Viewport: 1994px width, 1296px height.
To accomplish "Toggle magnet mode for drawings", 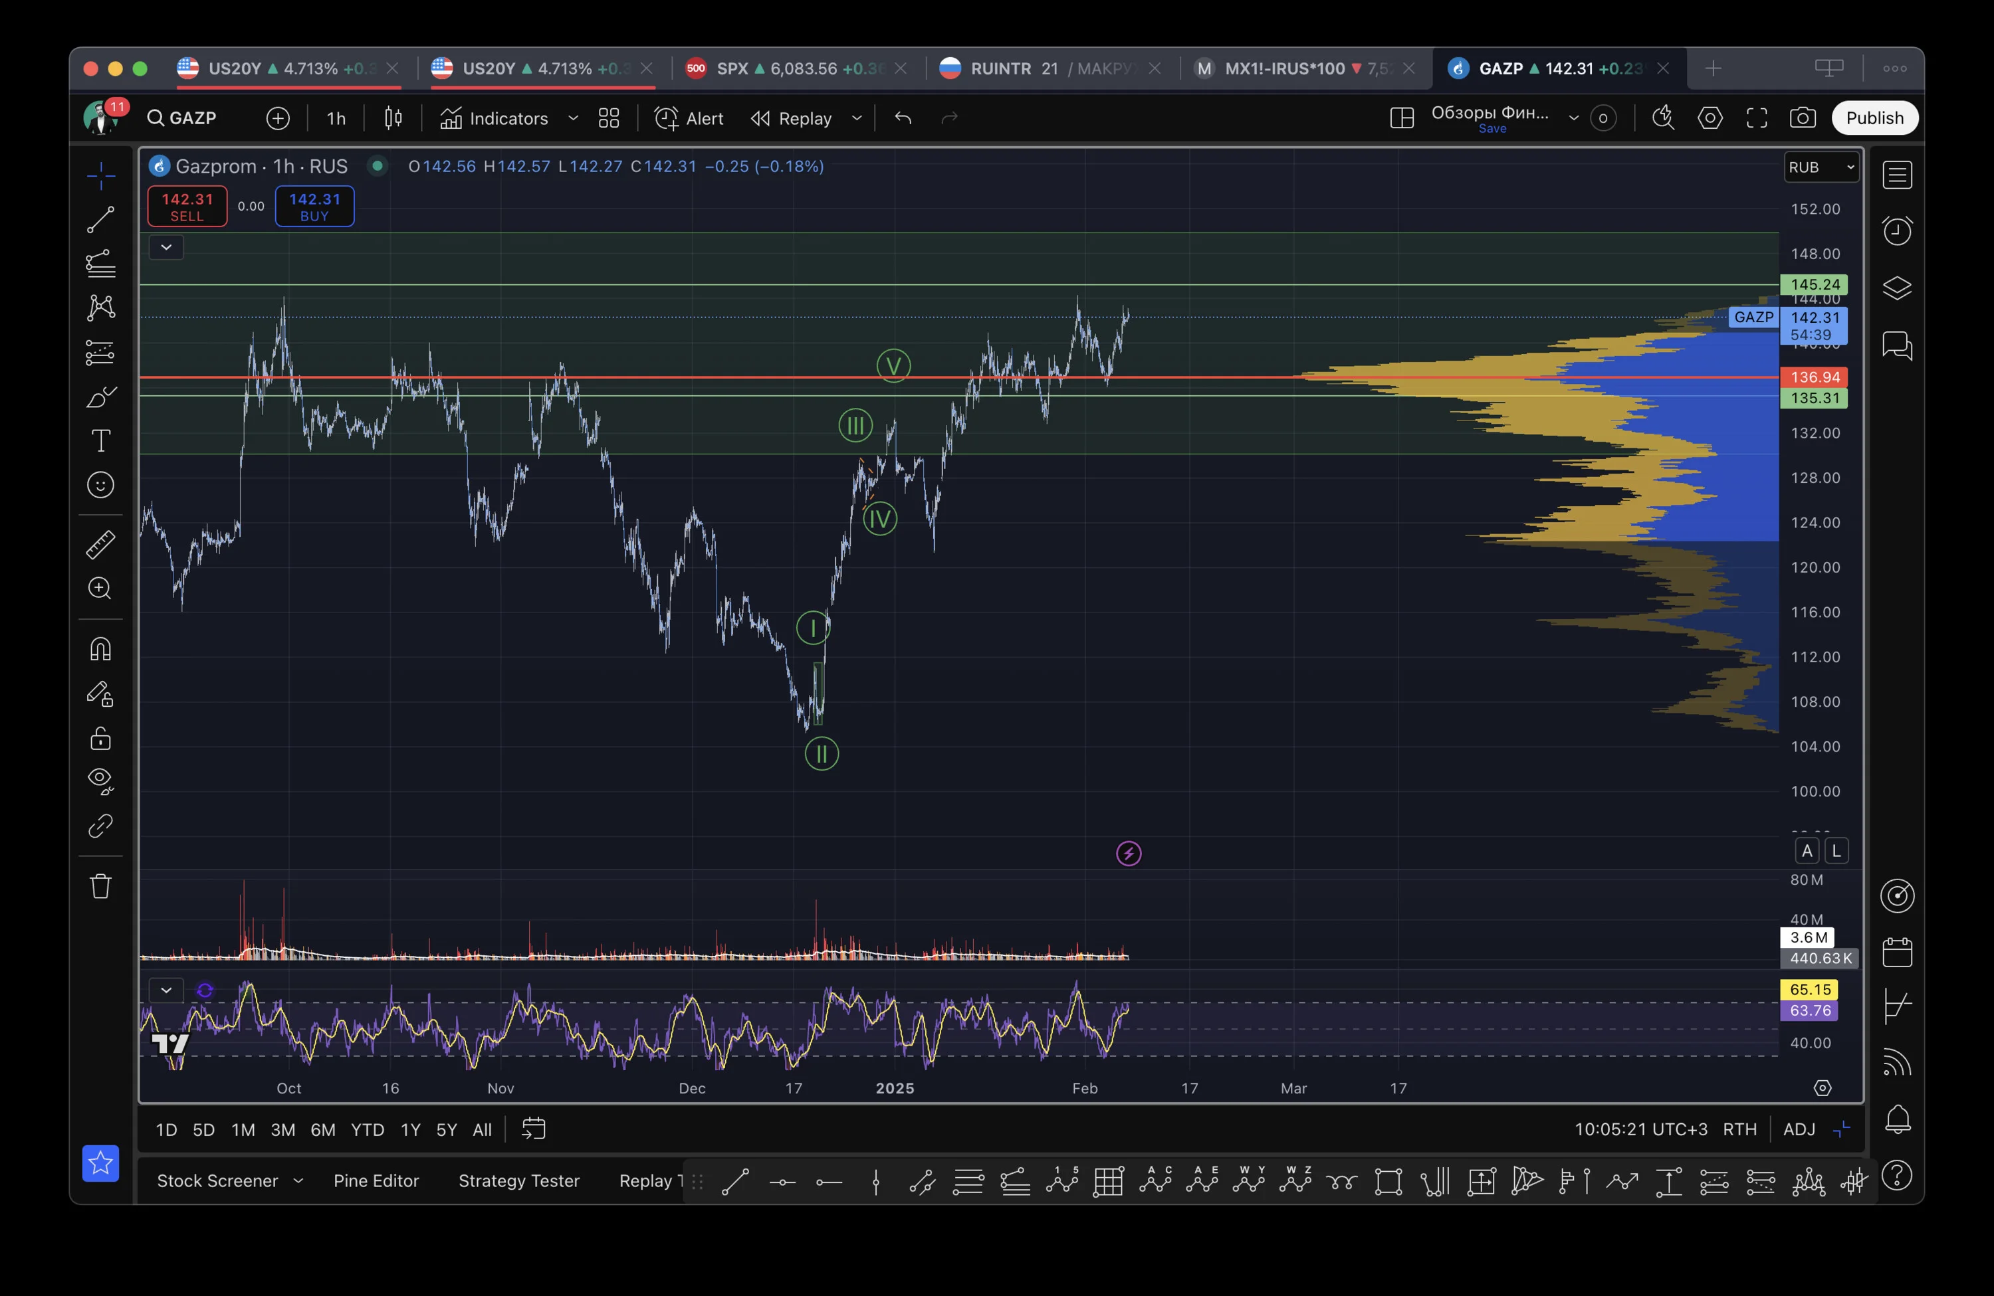I will pyautogui.click(x=100, y=650).
